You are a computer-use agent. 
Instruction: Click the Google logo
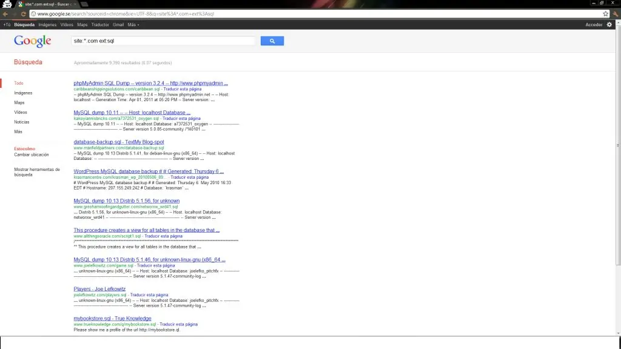(33, 41)
